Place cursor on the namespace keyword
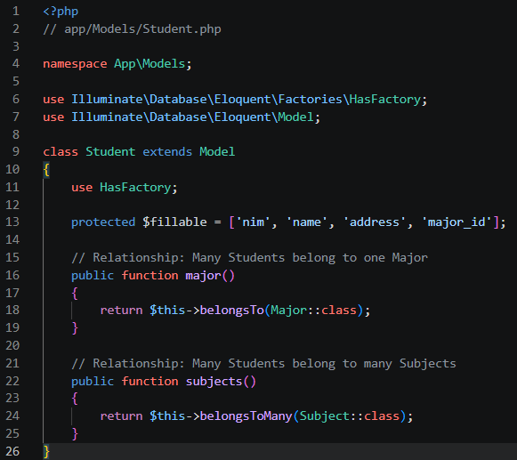The height and width of the screenshot is (460, 517). [75, 64]
